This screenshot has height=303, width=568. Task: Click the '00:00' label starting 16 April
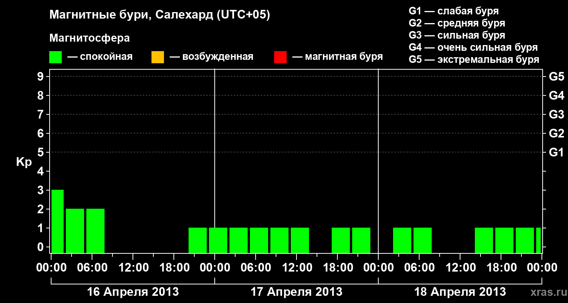click(x=52, y=267)
